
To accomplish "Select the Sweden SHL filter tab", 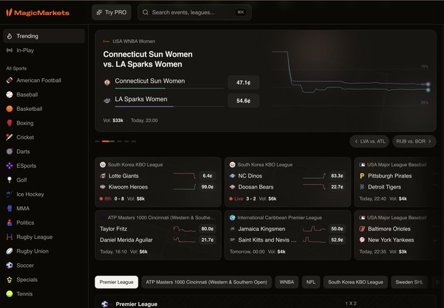I will pyautogui.click(x=409, y=282).
